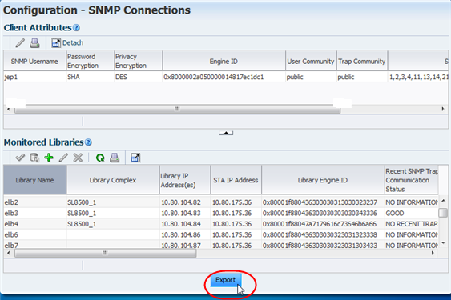451x300 pixels.
Task: Click IP address 10.80.104.82
Action: coord(181,202)
